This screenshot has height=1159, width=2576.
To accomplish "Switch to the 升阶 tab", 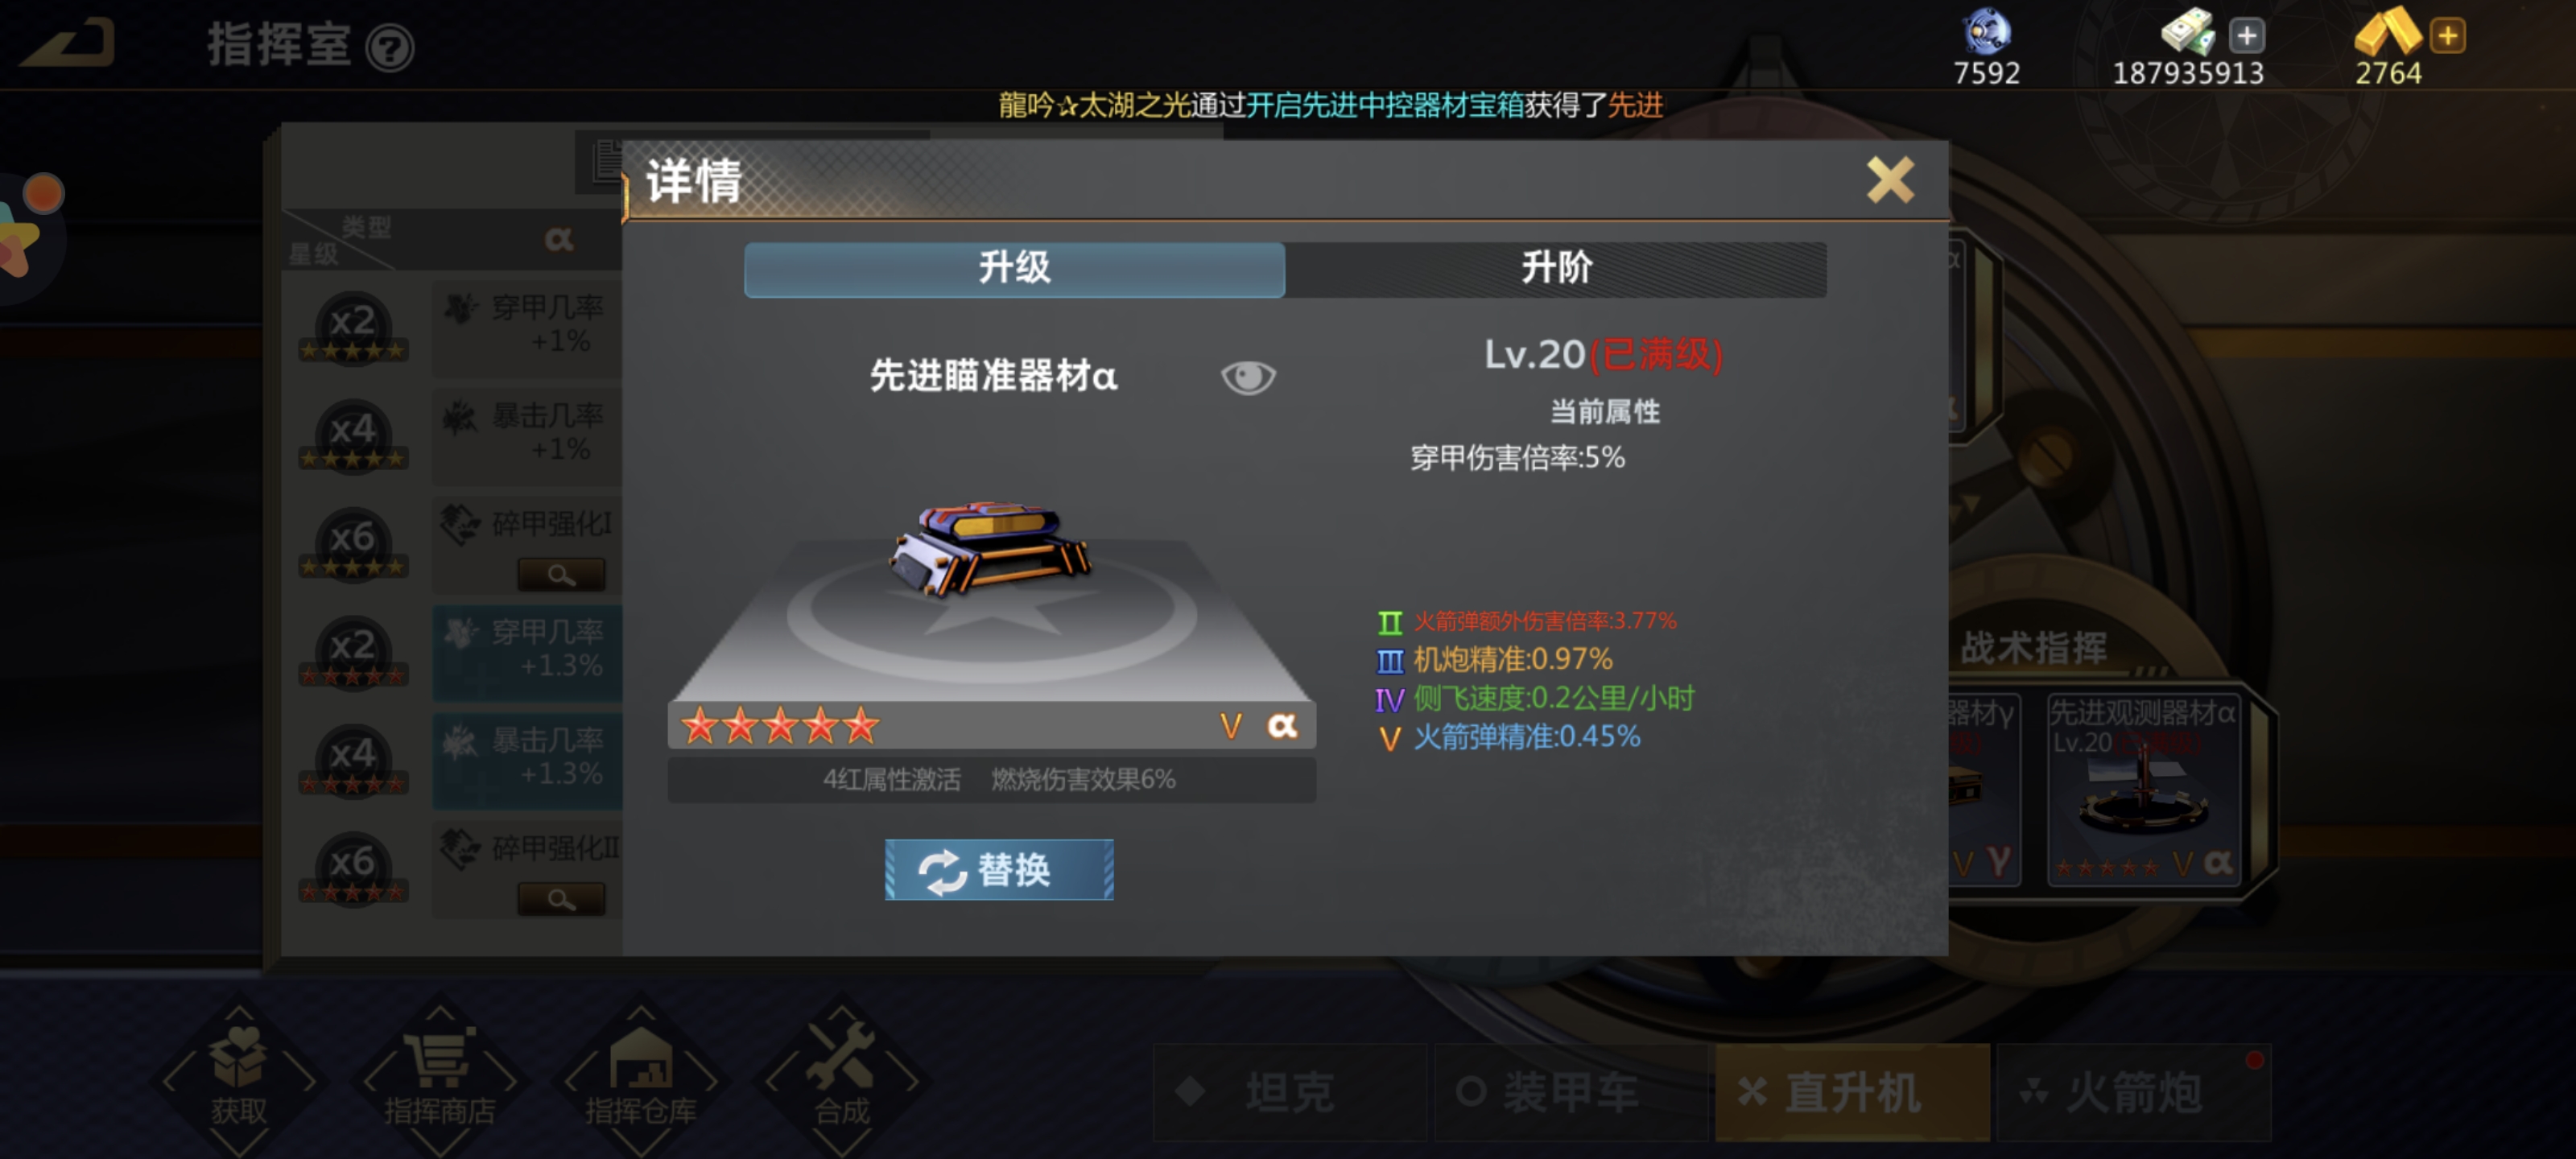I will (x=1555, y=268).
